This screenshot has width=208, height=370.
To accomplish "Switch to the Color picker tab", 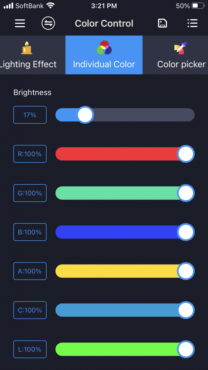I will pos(181,64).
